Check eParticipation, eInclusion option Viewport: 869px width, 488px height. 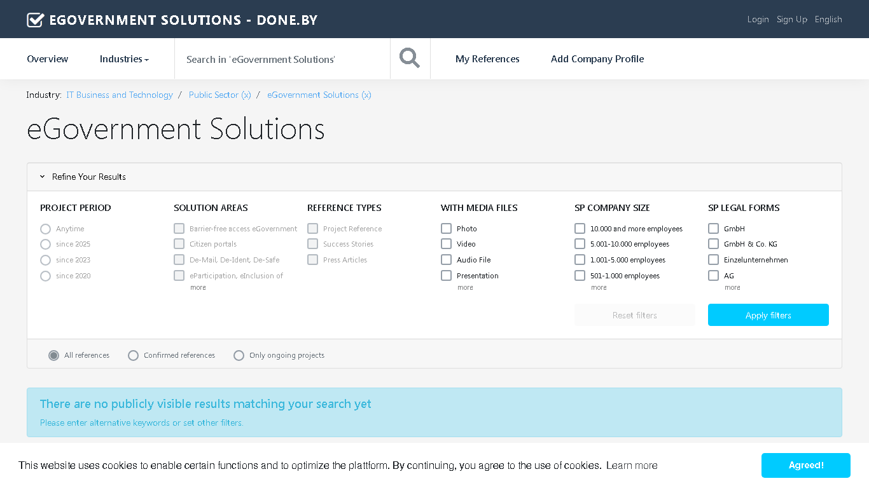tap(179, 275)
